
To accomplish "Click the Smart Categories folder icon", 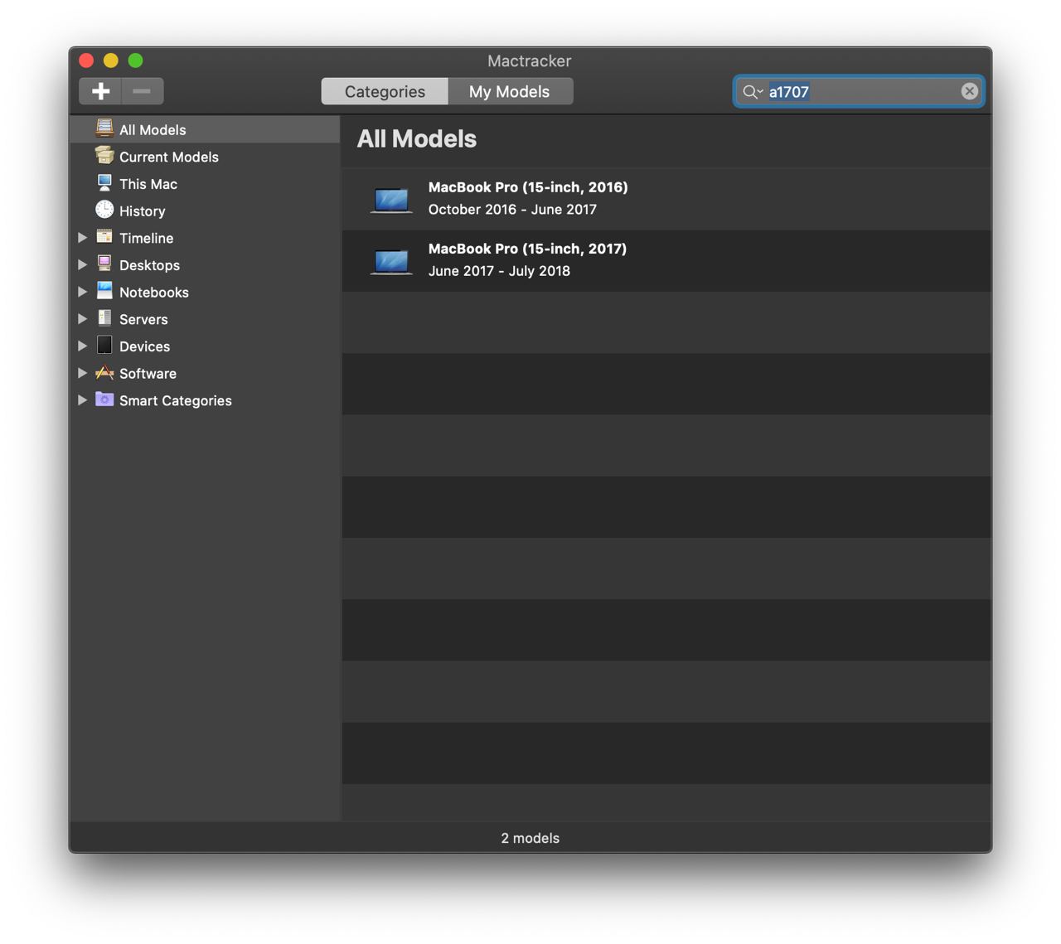I will pyautogui.click(x=104, y=399).
